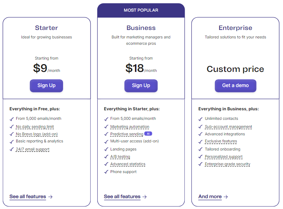Click the Enterprise-grade security feature
The width and height of the screenshot is (283, 209).
click(227, 164)
